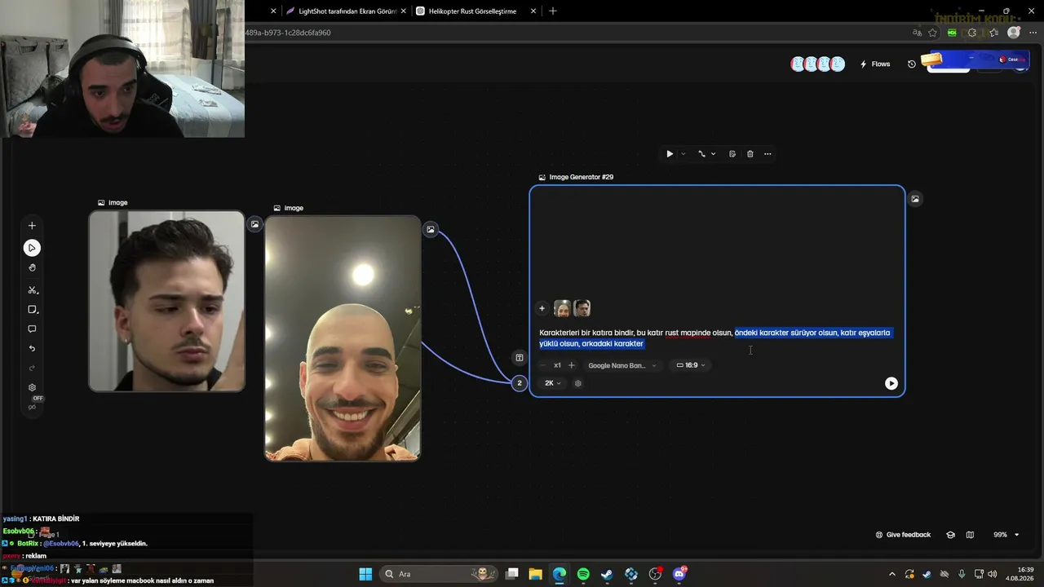Undo the last canvas action
The height and width of the screenshot is (587, 1044).
(32, 349)
